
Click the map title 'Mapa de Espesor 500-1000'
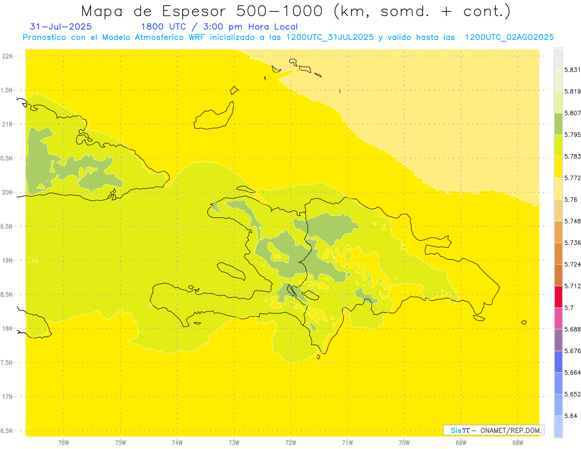202,11
